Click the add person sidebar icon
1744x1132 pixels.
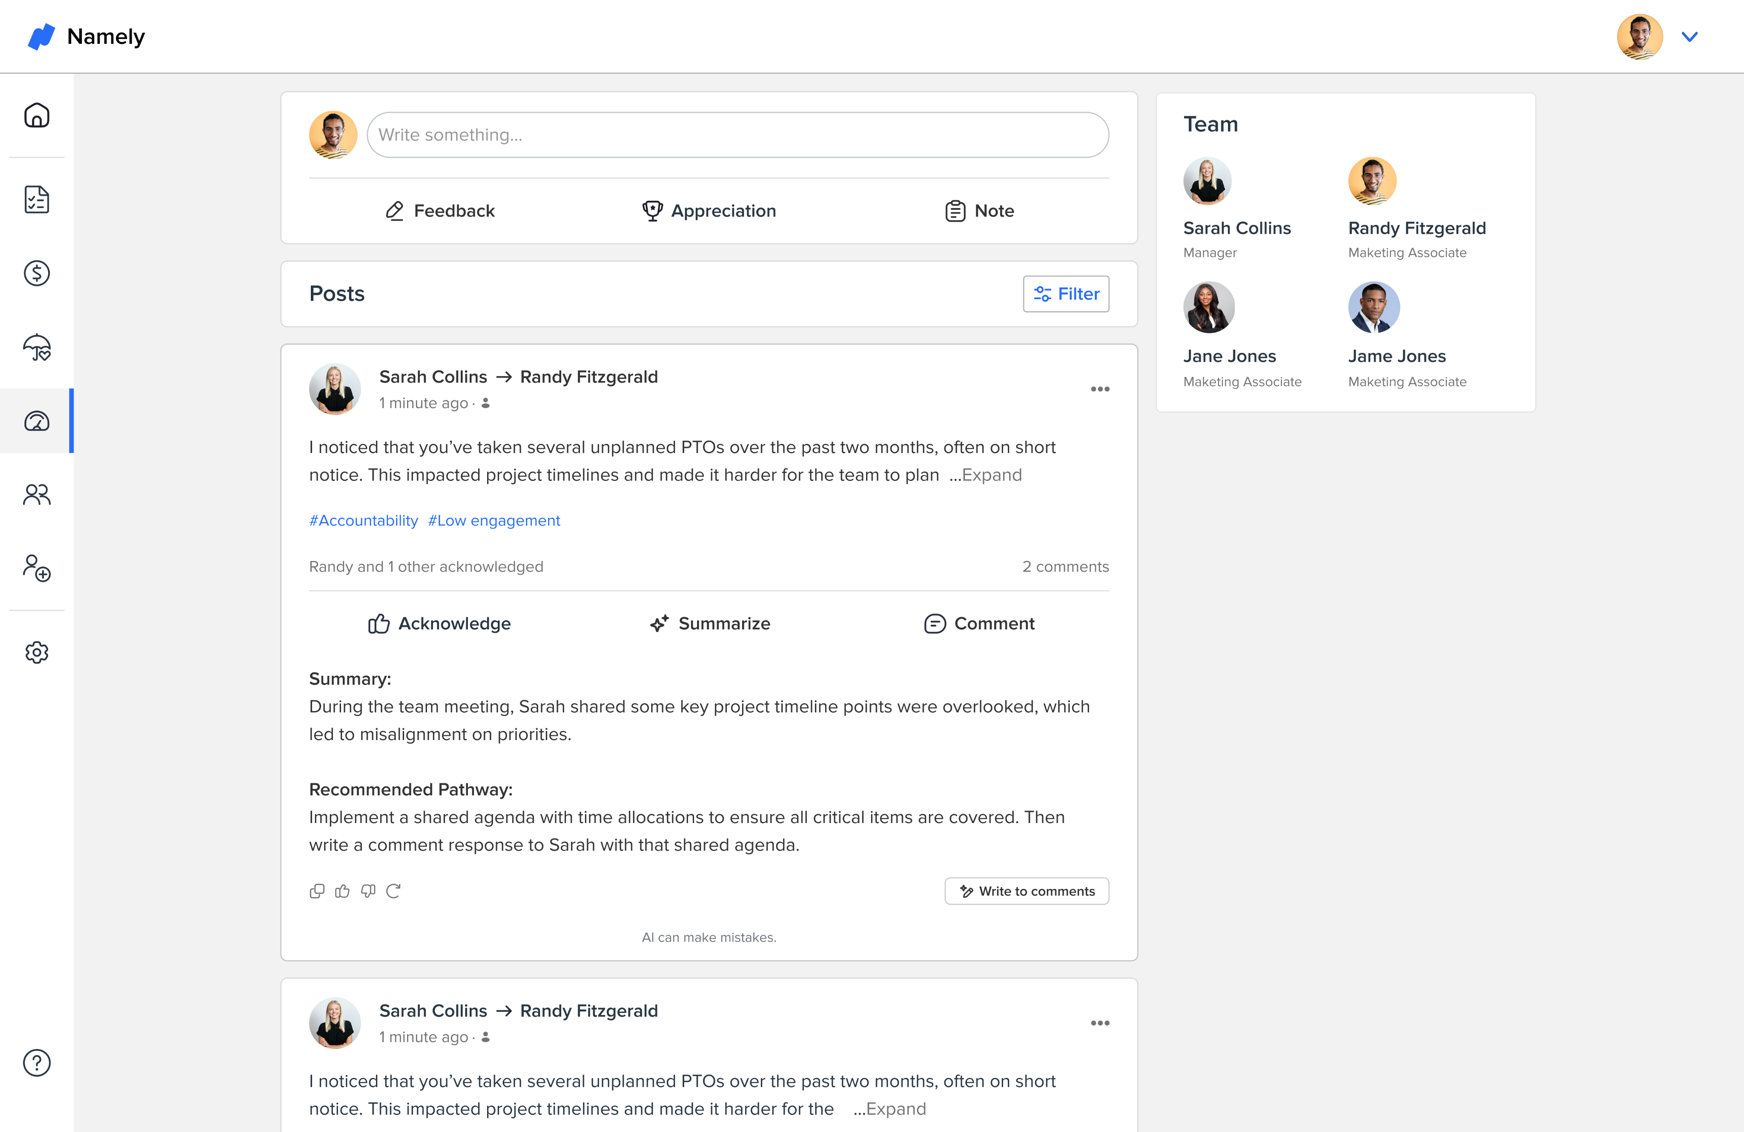pyautogui.click(x=37, y=568)
